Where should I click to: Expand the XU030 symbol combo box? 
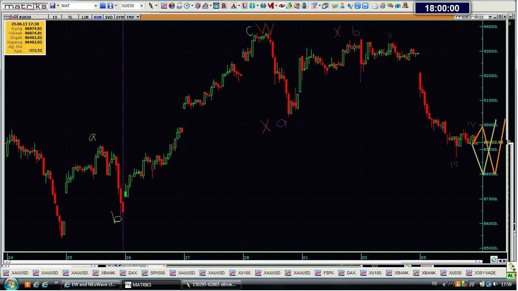coord(142,6)
